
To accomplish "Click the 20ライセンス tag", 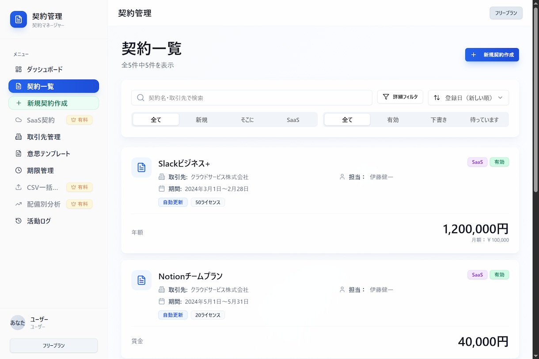I will (208, 315).
